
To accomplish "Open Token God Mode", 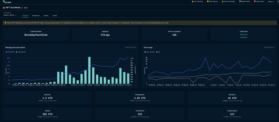I will (x=228, y=1).
